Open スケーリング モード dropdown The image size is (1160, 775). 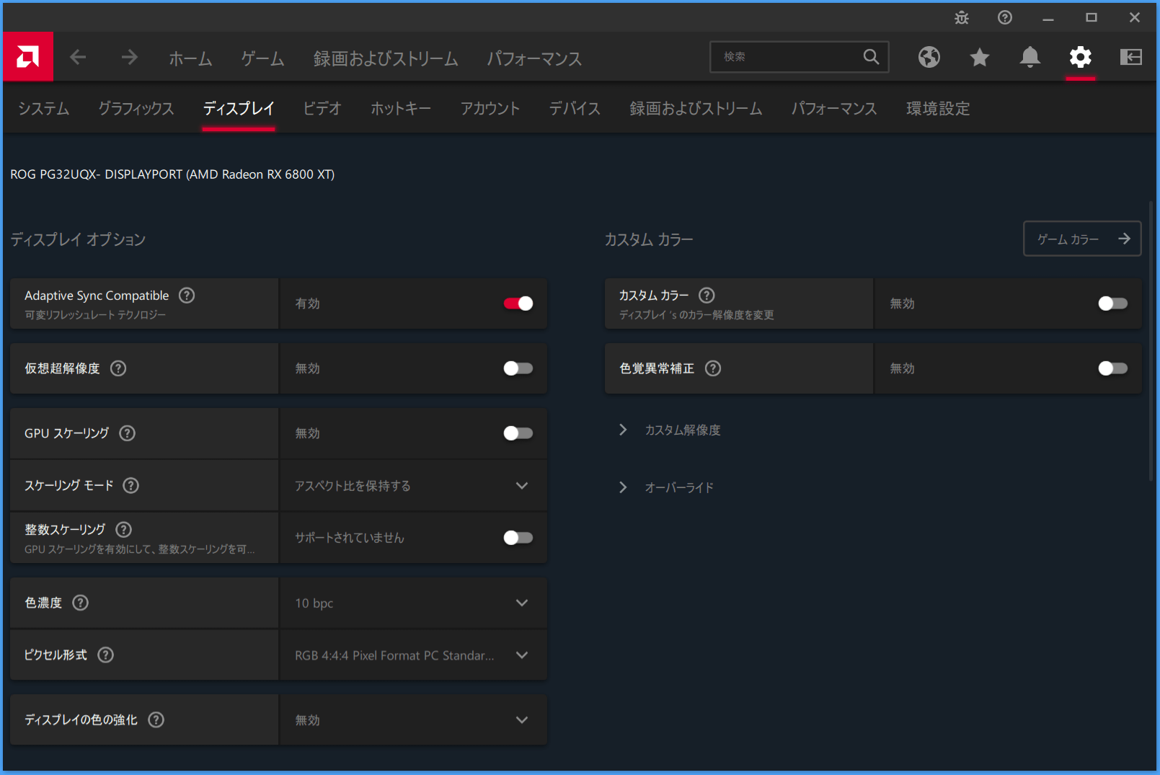413,486
